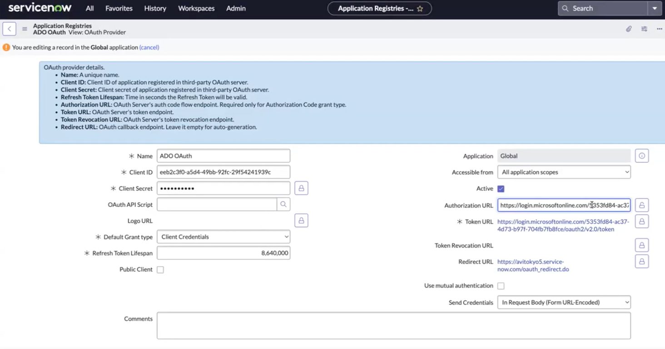Viewport: 665px width, 349px height.
Task: Click the orange warning info icon
Action: pyautogui.click(x=6, y=47)
